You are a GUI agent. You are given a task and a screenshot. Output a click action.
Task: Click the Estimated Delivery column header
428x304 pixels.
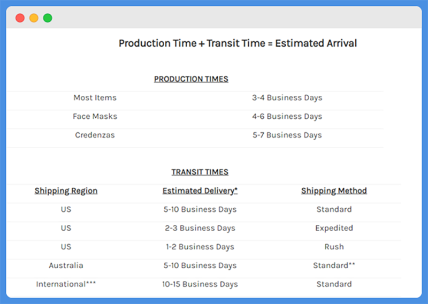[x=200, y=191]
